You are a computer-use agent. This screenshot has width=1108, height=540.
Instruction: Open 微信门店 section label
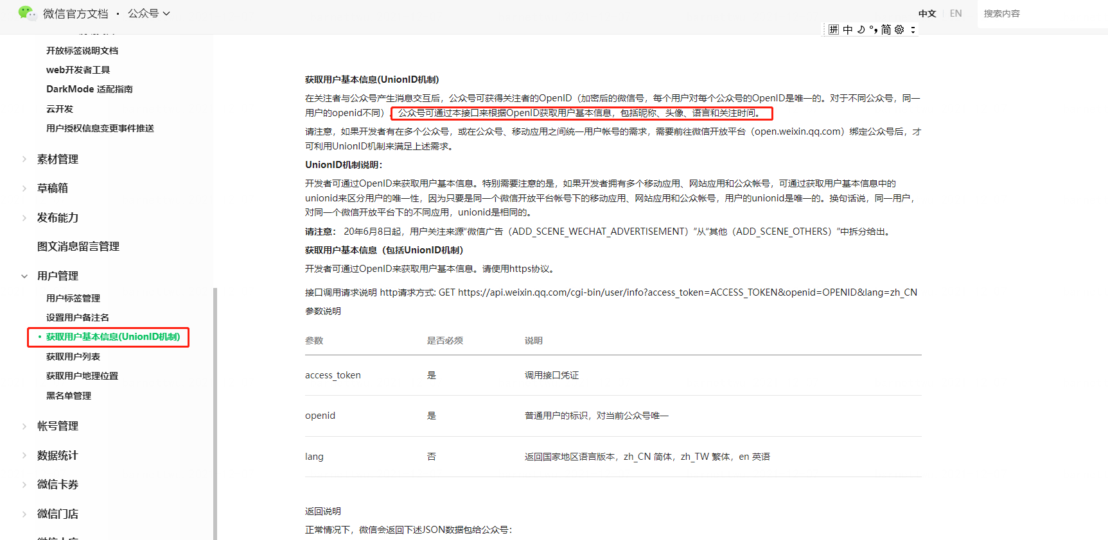58,514
